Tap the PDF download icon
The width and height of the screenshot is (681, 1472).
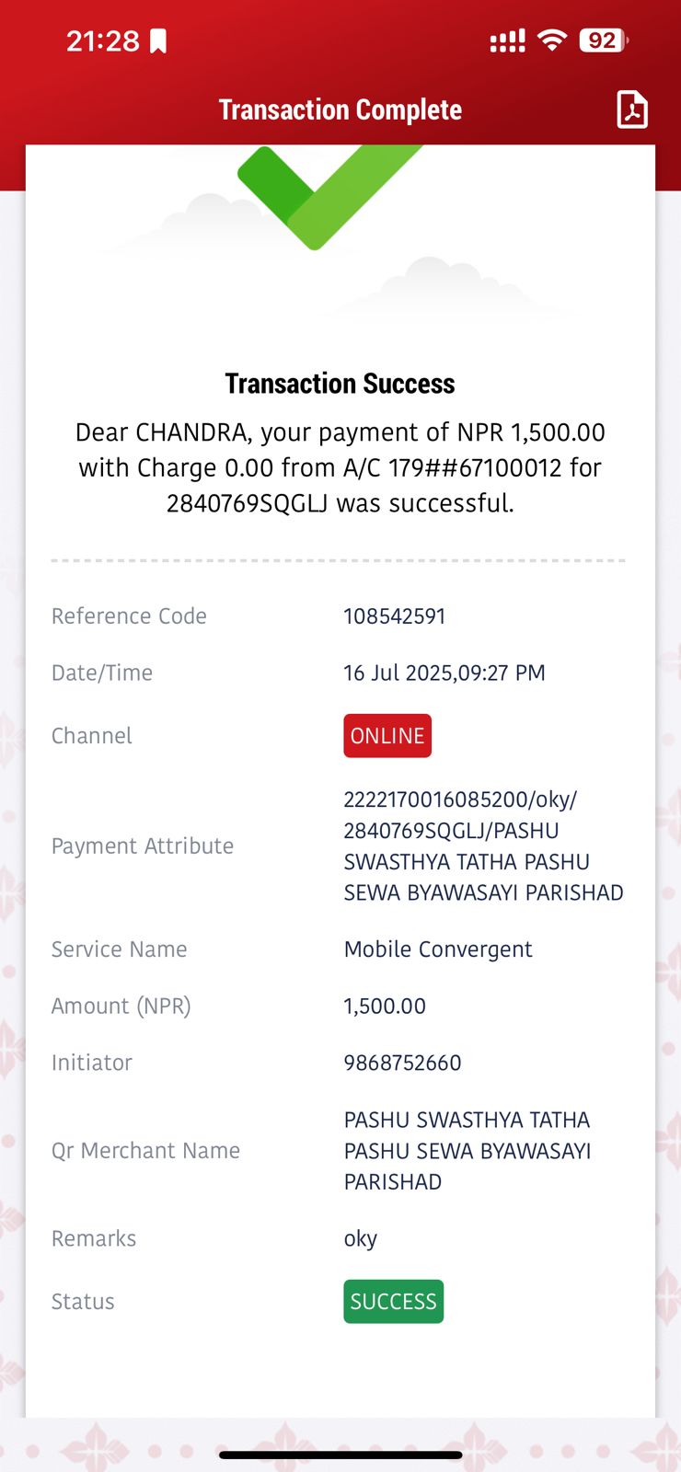click(632, 109)
